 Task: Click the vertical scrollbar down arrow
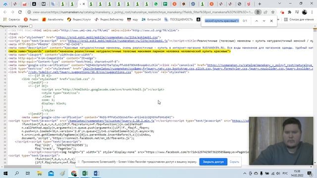pos(315,163)
